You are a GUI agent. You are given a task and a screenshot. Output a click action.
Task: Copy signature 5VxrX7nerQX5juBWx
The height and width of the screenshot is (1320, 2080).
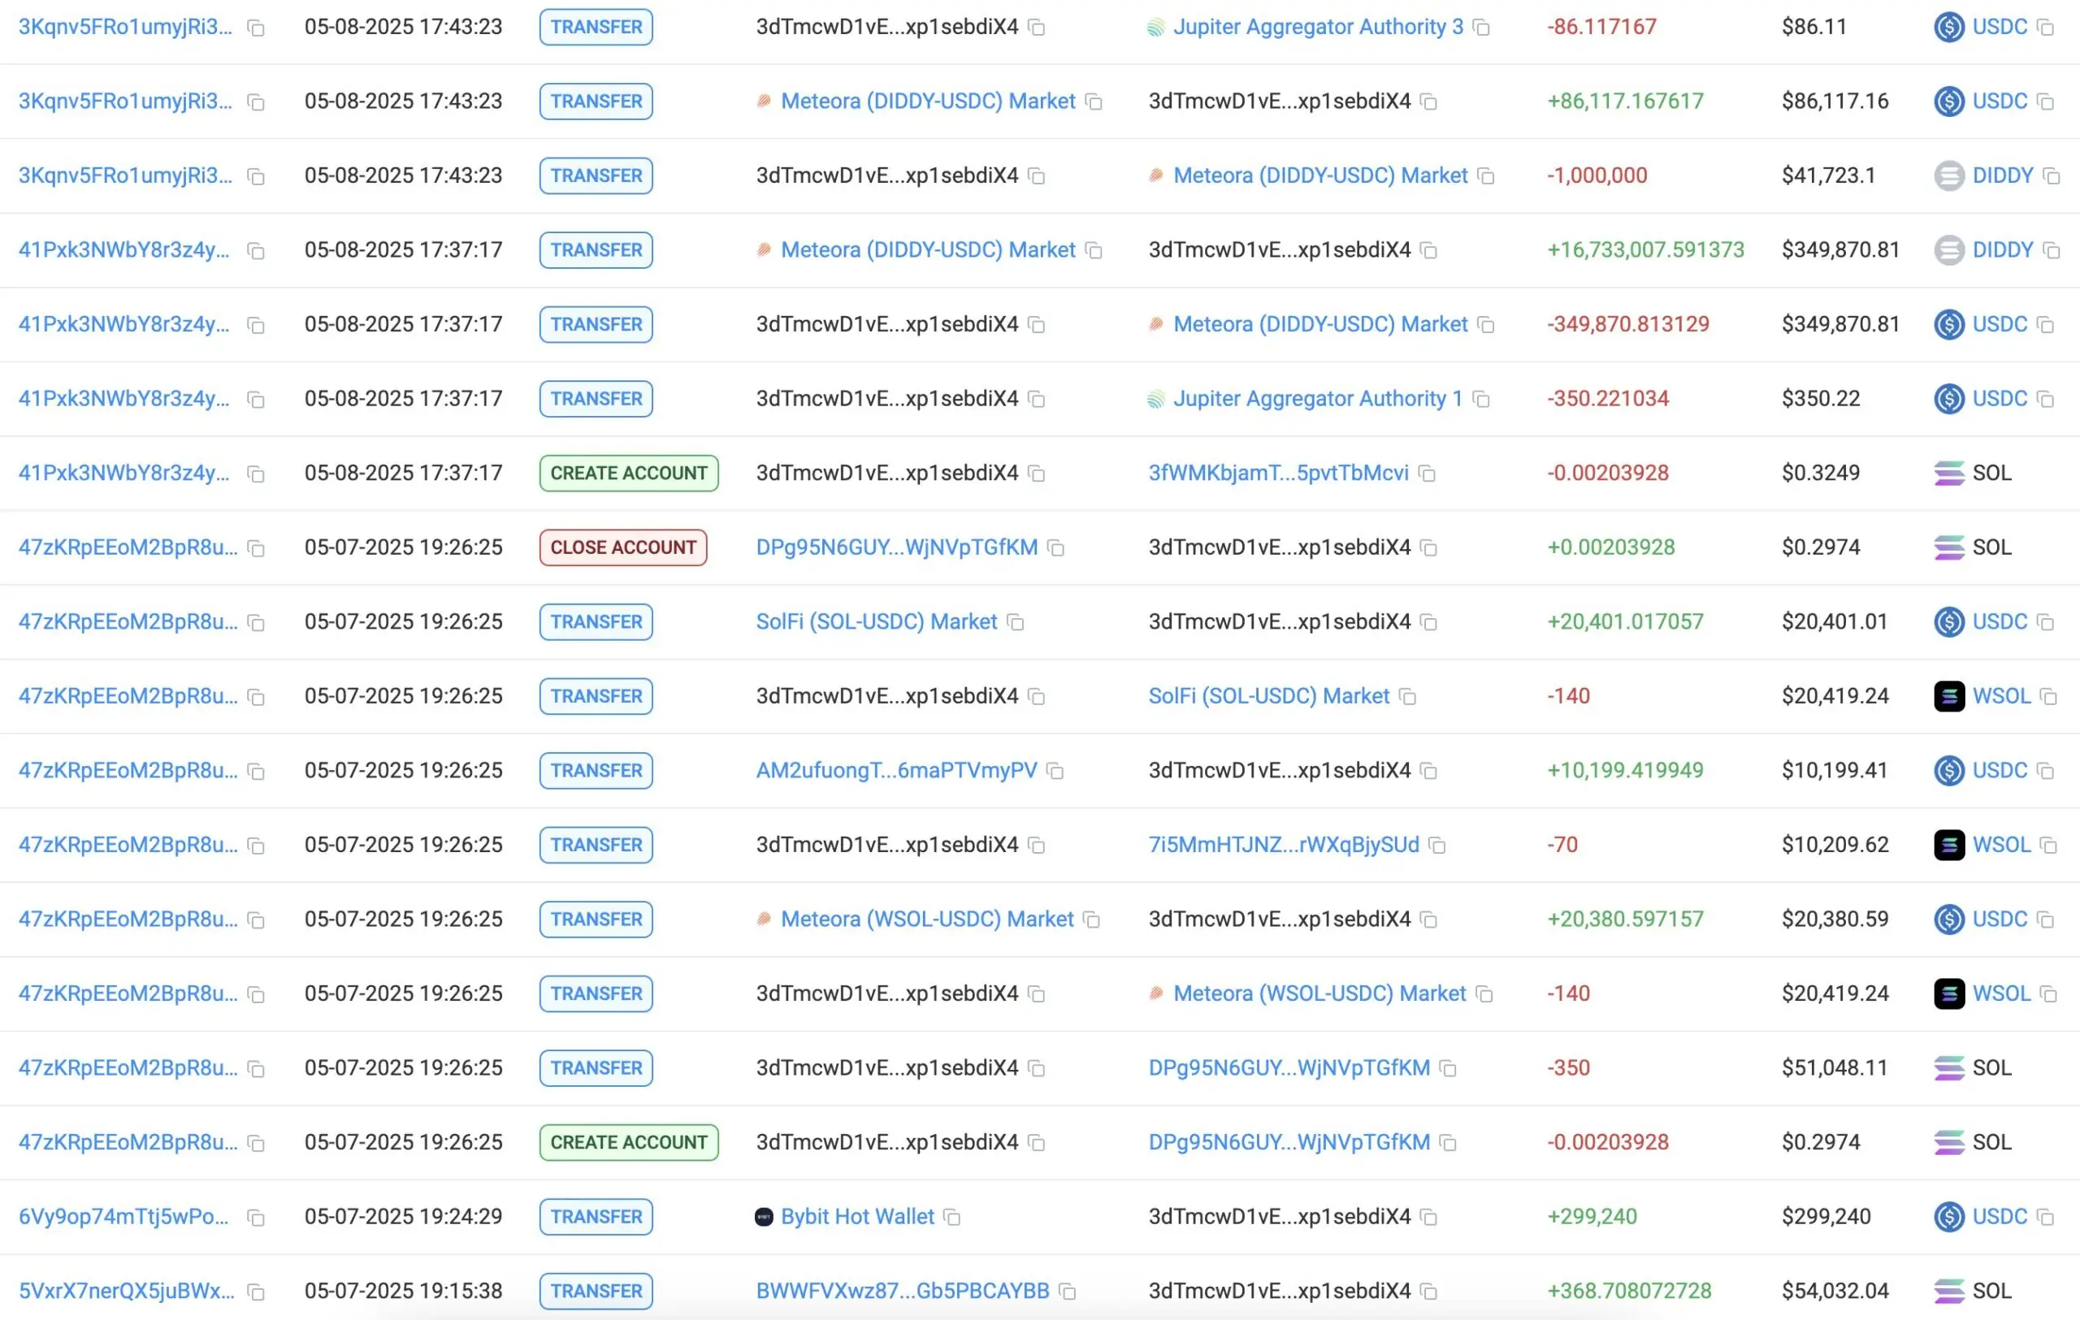point(256,1292)
